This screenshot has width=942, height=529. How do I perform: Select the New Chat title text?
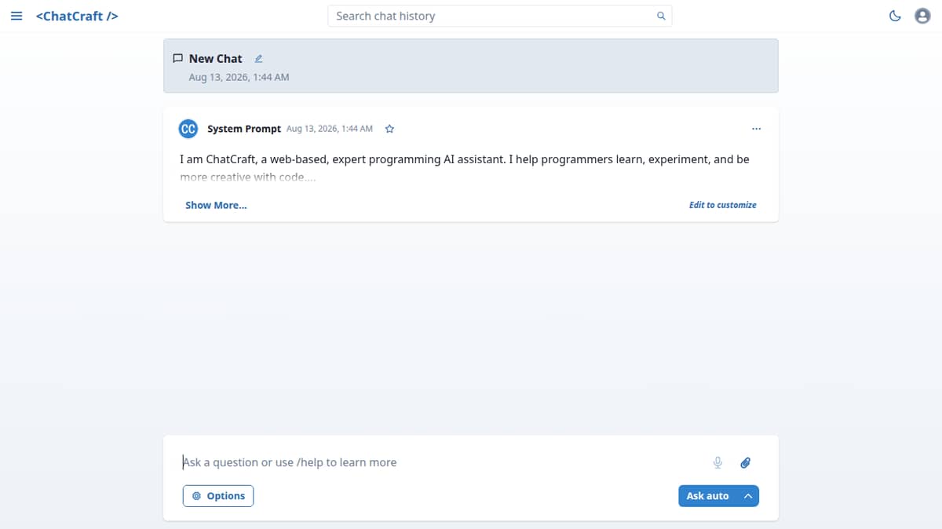point(216,59)
